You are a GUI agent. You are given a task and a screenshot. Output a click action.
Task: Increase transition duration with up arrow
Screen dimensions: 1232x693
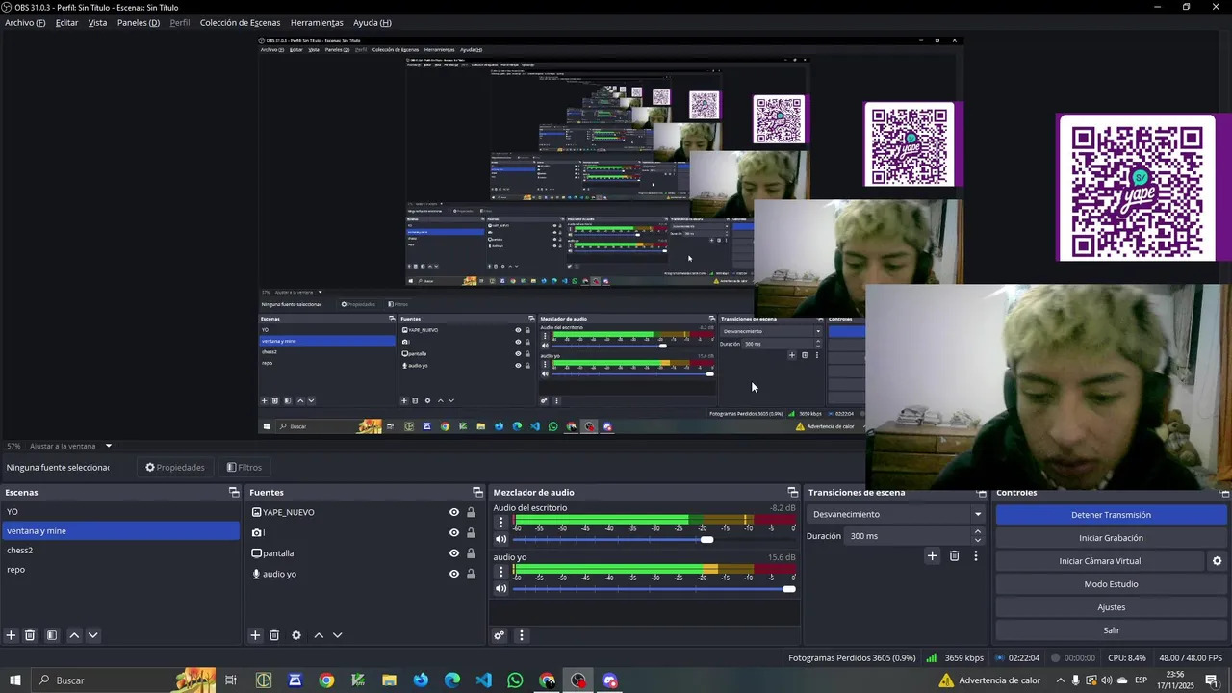point(978,531)
